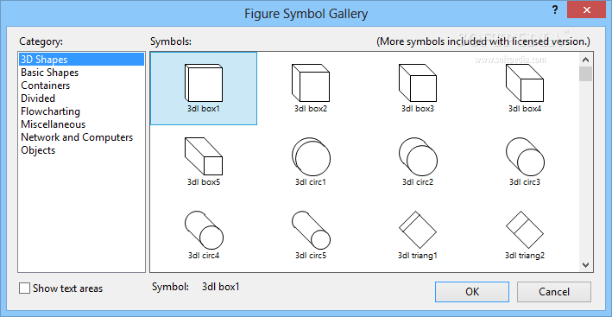Screen dimensions: 612x317
Task: Click the scroll down arrow of symbols list
Action: (585, 264)
